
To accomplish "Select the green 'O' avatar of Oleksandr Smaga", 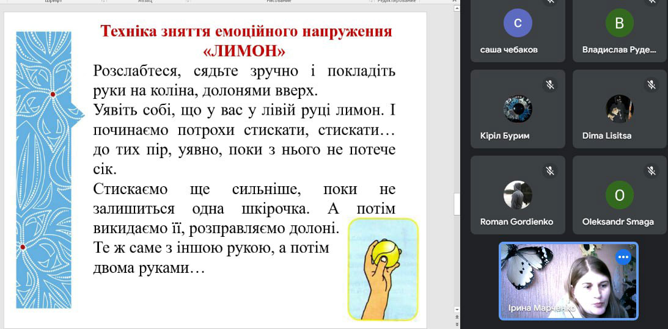I will click(620, 195).
